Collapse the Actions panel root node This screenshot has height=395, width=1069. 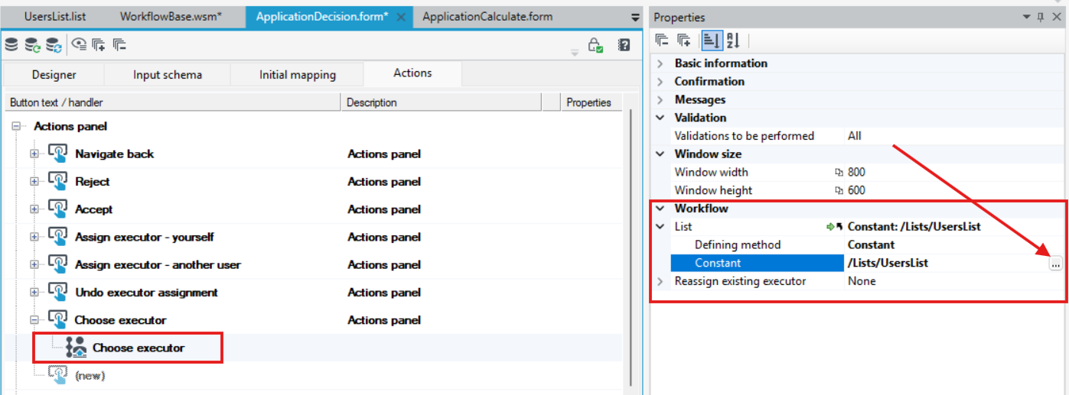[x=15, y=126]
